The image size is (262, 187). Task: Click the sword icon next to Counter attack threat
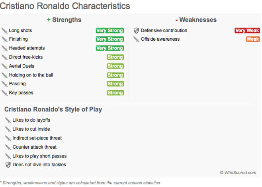coord(8,147)
